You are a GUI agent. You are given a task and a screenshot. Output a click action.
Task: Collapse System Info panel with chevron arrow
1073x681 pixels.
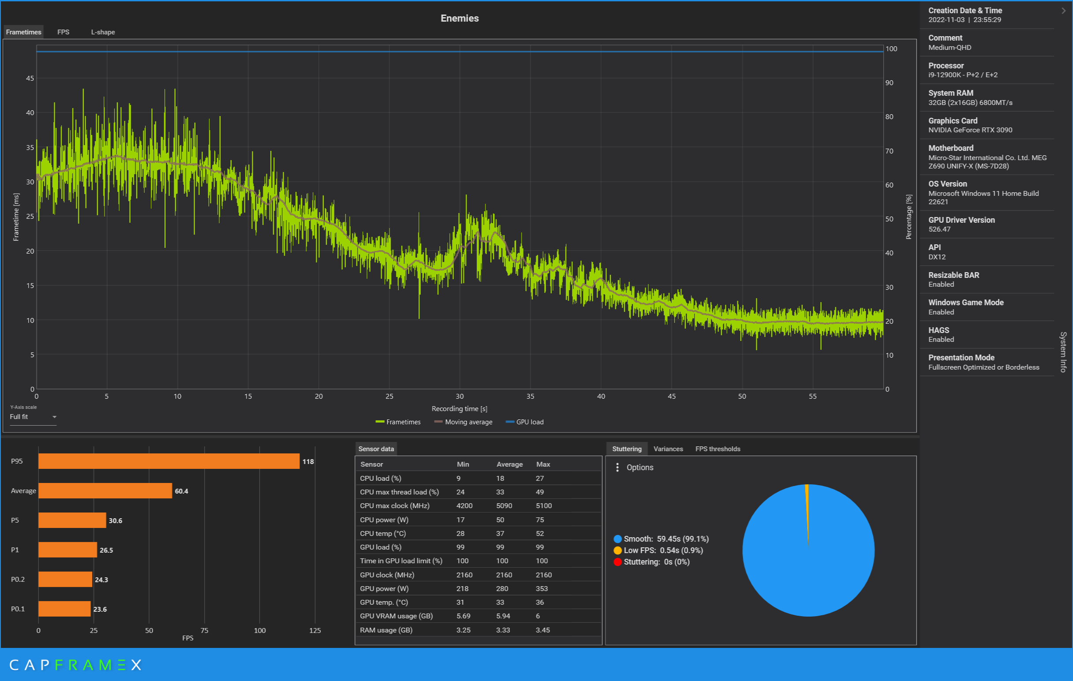1063,11
